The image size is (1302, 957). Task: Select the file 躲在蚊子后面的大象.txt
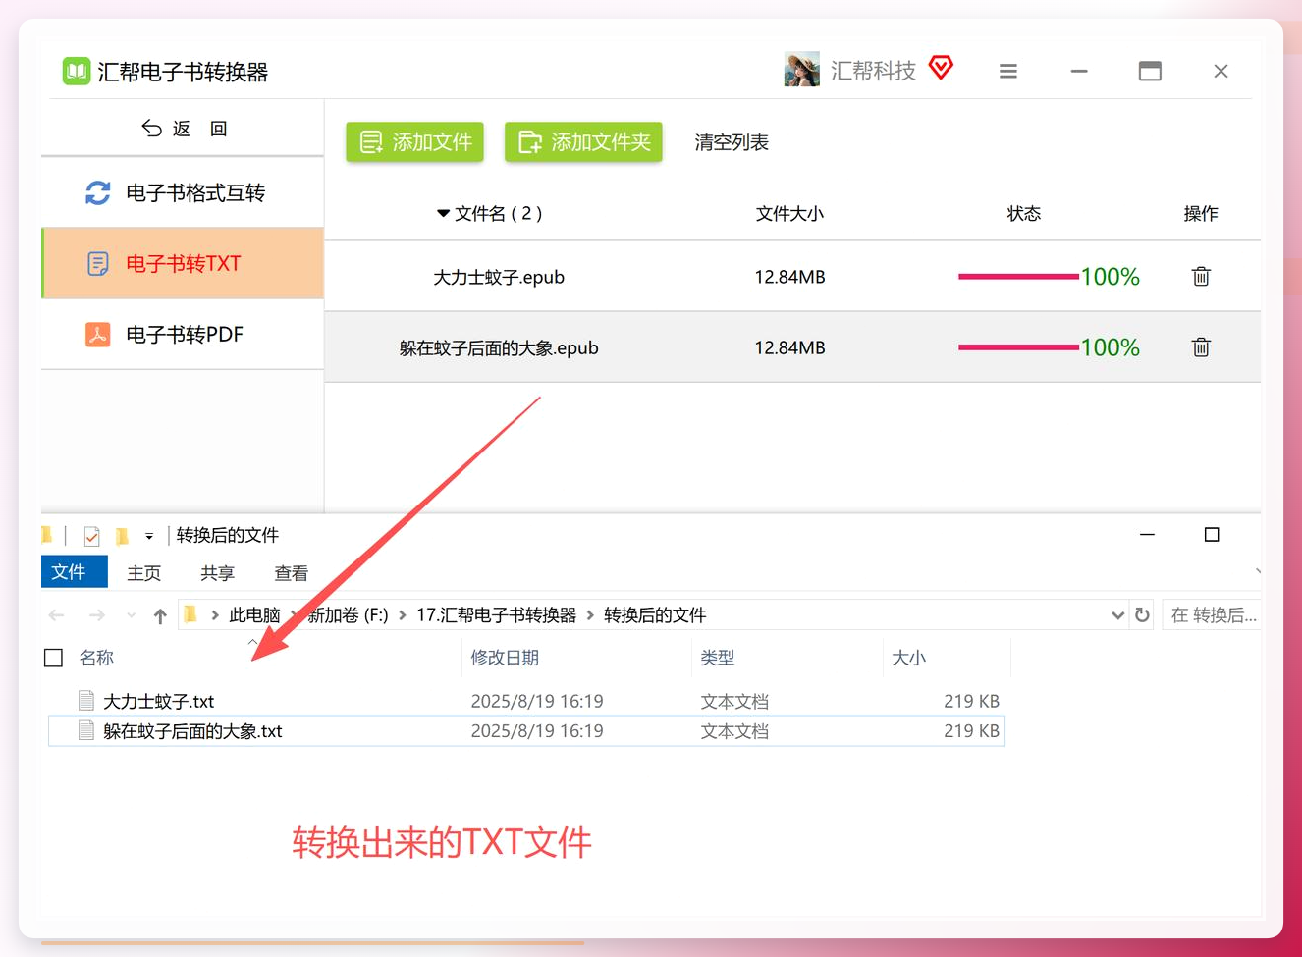192,731
